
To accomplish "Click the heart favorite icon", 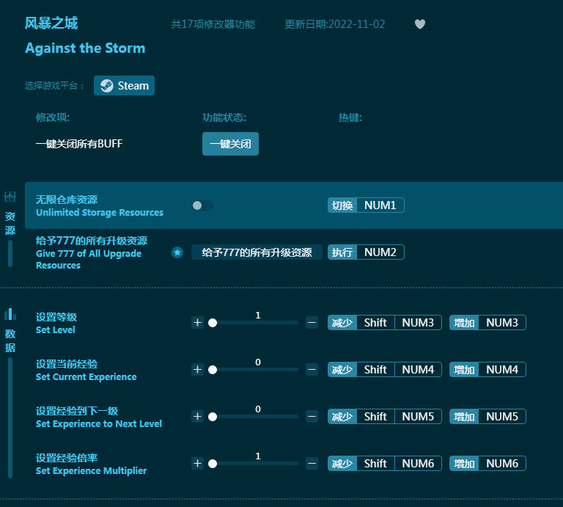I will coord(420,24).
